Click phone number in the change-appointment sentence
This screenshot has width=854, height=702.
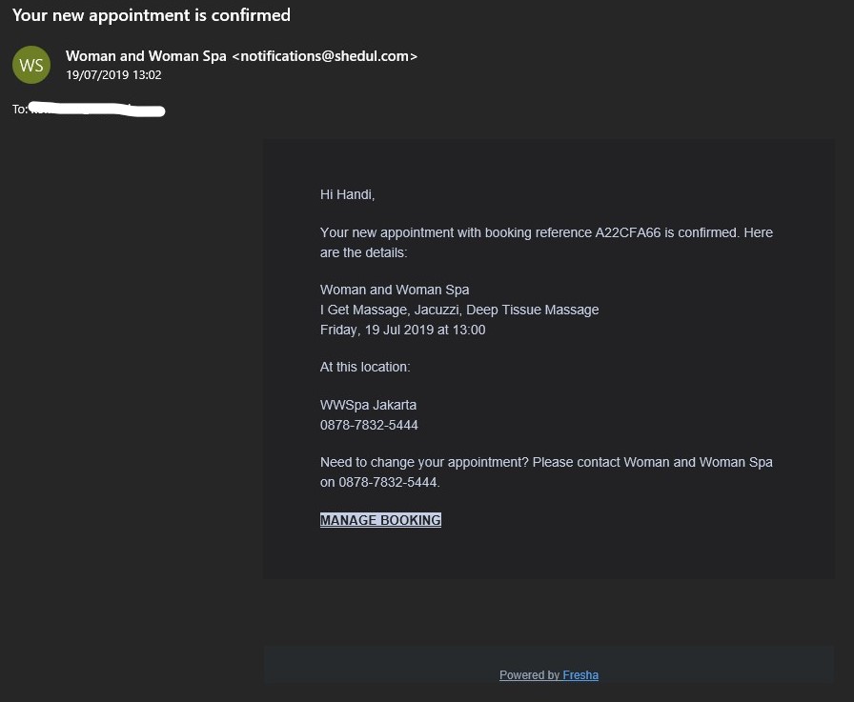[388, 482]
